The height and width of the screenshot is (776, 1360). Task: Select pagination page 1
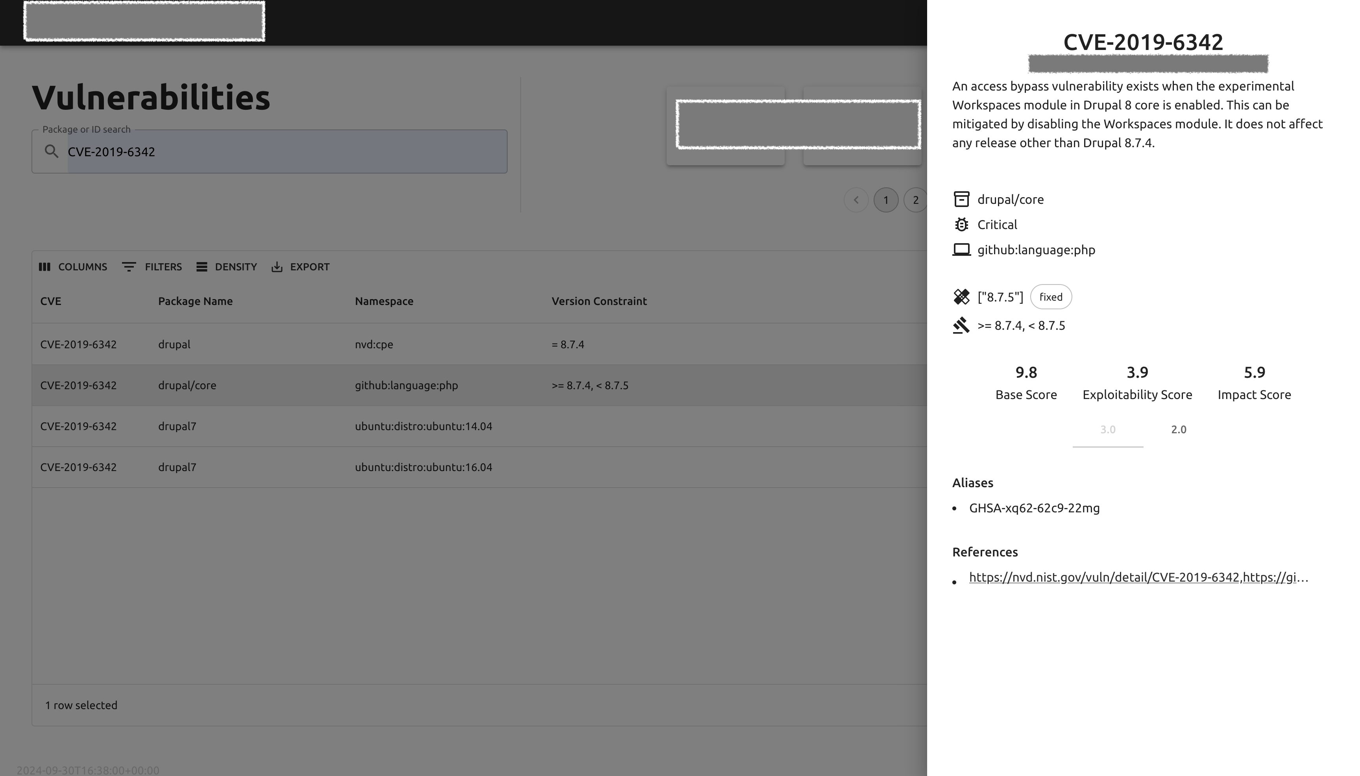(x=886, y=200)
